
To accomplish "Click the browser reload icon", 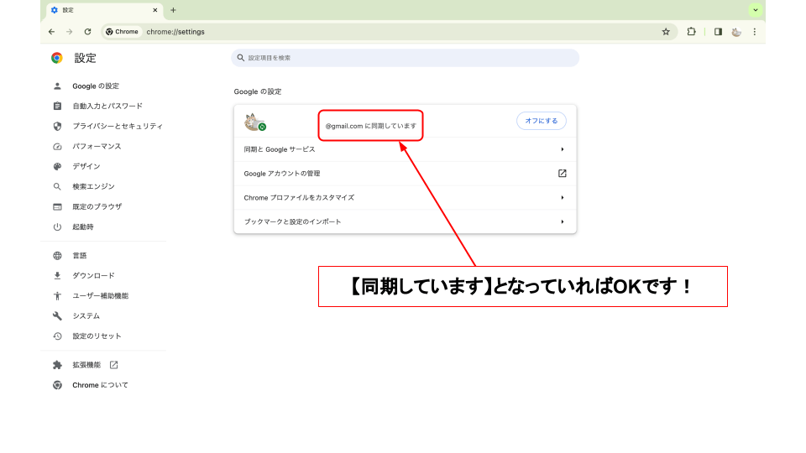I will coord(87,32).
